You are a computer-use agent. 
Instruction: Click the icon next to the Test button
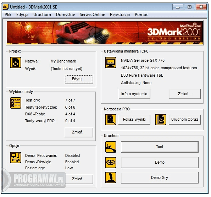coord(111,147)
